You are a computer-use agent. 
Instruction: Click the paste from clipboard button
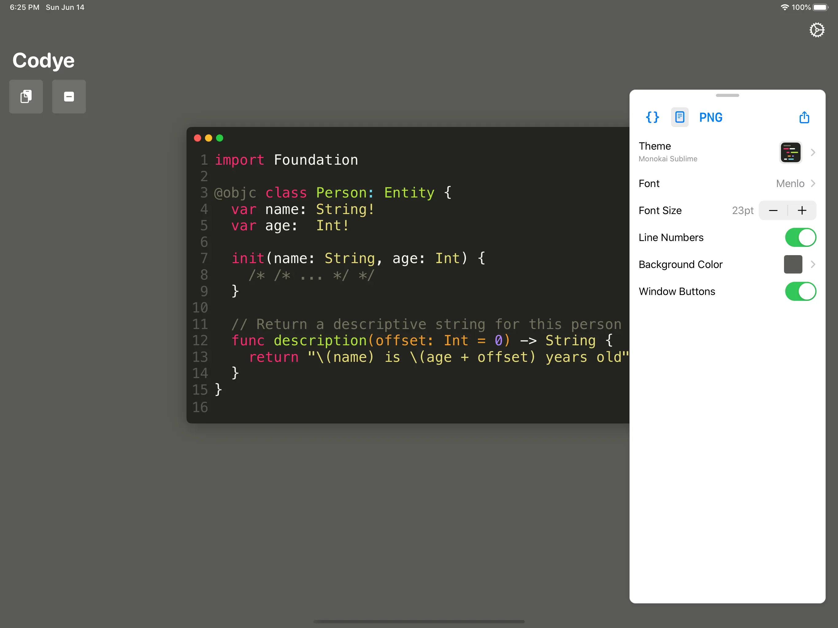pyautogui.click(x=26, y=97)
